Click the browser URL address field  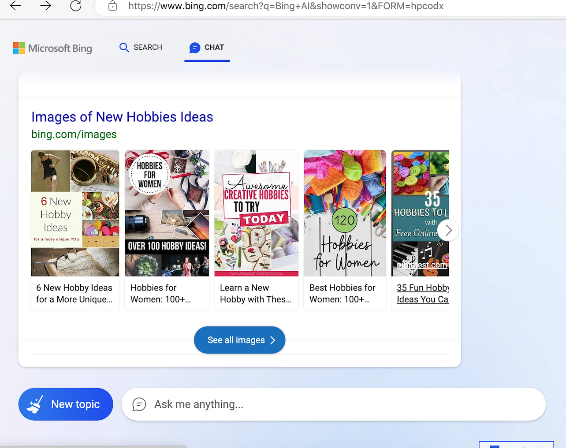coord(286,6)
